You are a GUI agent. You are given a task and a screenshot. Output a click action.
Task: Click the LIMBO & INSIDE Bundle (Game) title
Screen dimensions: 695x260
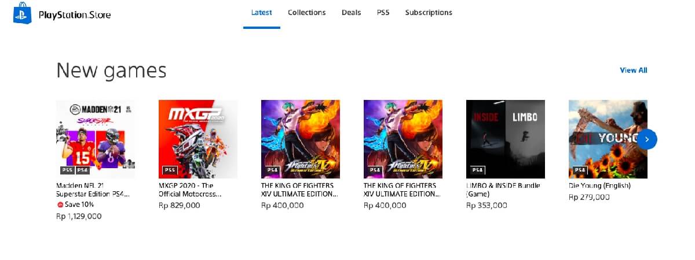coord(503,190)
